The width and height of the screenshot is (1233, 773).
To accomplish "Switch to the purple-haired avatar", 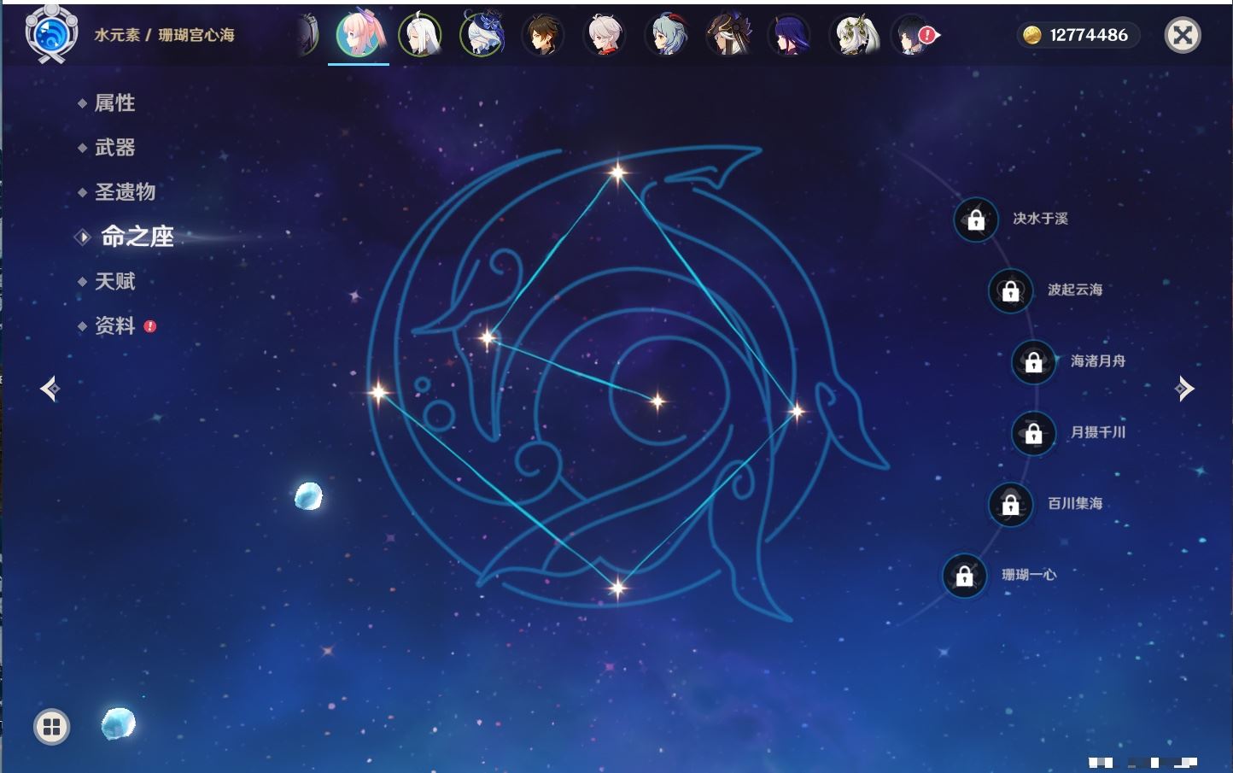I will (790, 35).
